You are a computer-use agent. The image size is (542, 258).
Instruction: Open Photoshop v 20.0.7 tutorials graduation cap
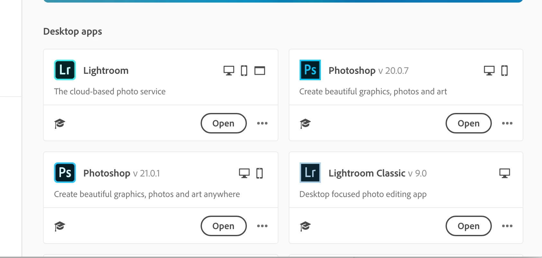click(x=305, y=123)
